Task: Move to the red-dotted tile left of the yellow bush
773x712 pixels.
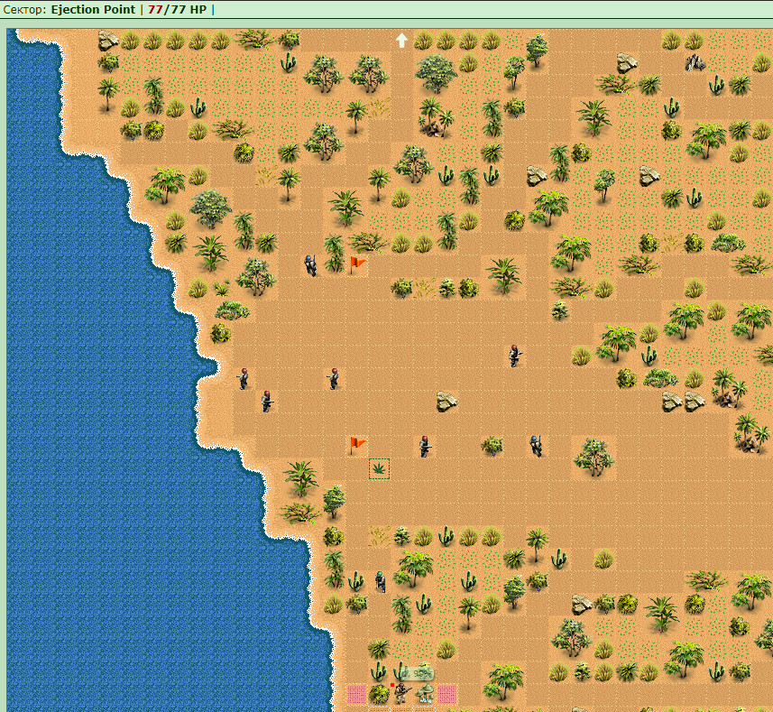Action: pos(356,694)
